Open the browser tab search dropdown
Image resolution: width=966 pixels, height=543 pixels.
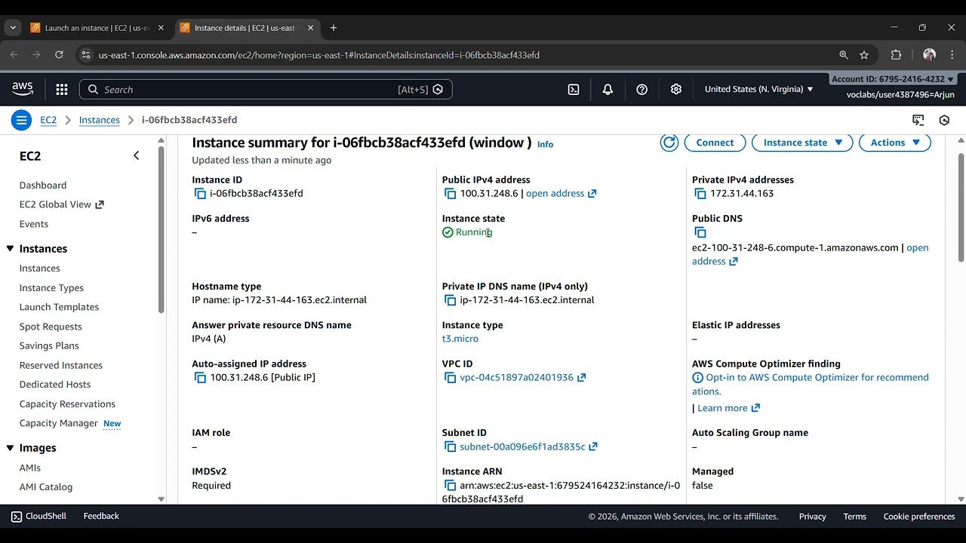point(13,28)
